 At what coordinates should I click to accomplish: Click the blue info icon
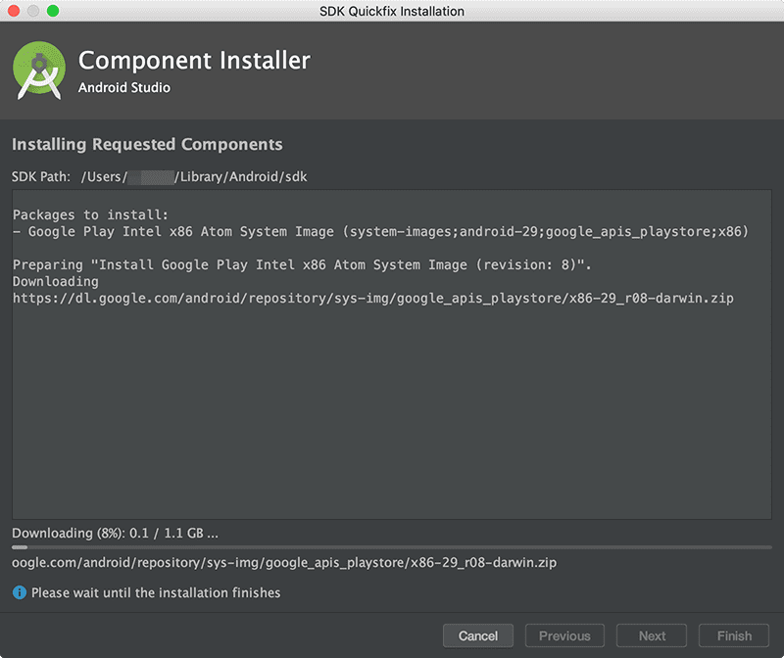(x=19, y=592)
